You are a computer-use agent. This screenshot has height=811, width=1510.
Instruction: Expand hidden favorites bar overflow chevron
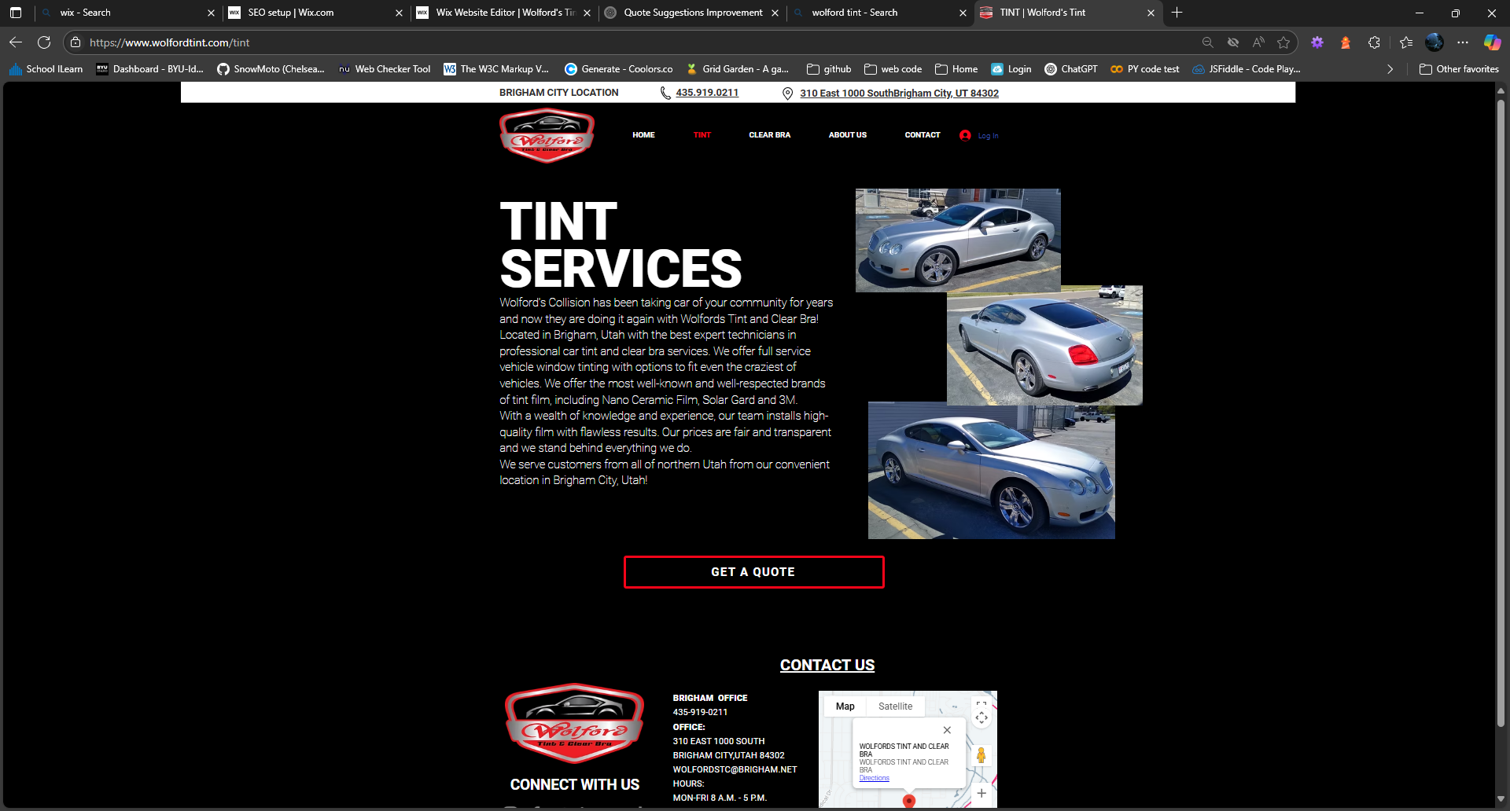click(x=1390, y=69)
